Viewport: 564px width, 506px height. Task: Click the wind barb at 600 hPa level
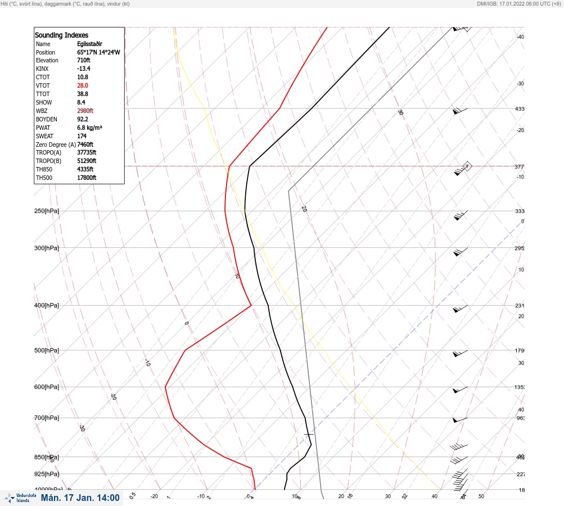(461, 390)
